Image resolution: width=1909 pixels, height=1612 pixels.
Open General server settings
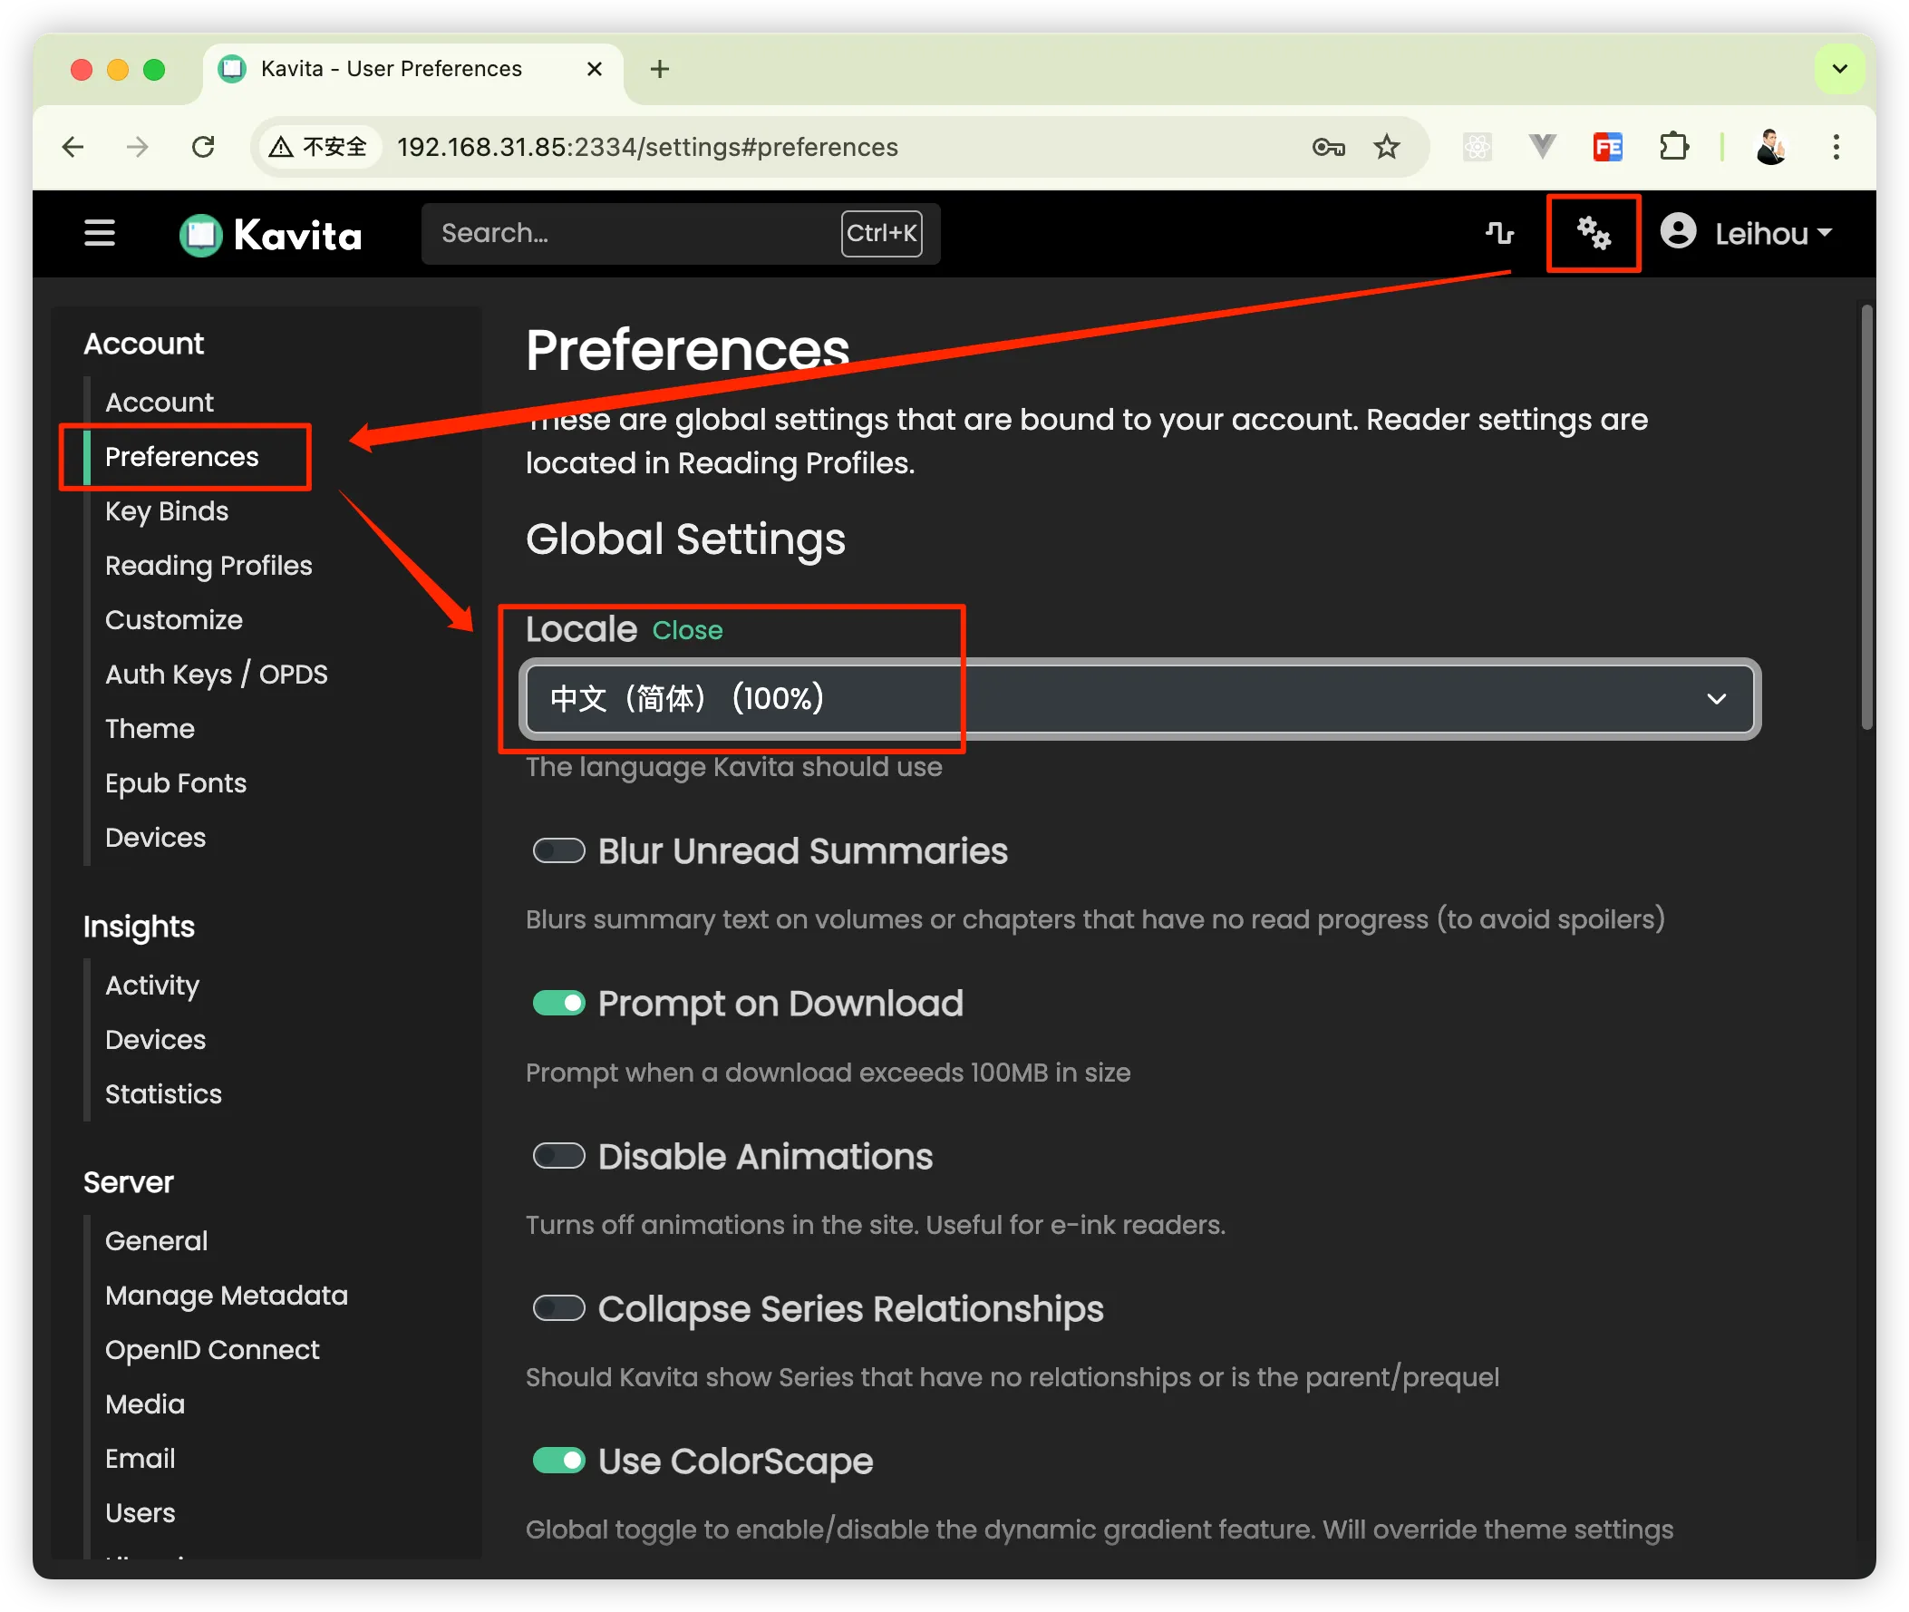coord(156,1241)
